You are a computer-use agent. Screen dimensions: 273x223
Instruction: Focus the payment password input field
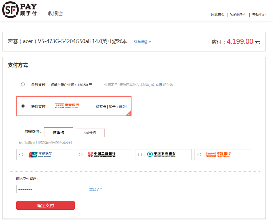tap(50, 189)
